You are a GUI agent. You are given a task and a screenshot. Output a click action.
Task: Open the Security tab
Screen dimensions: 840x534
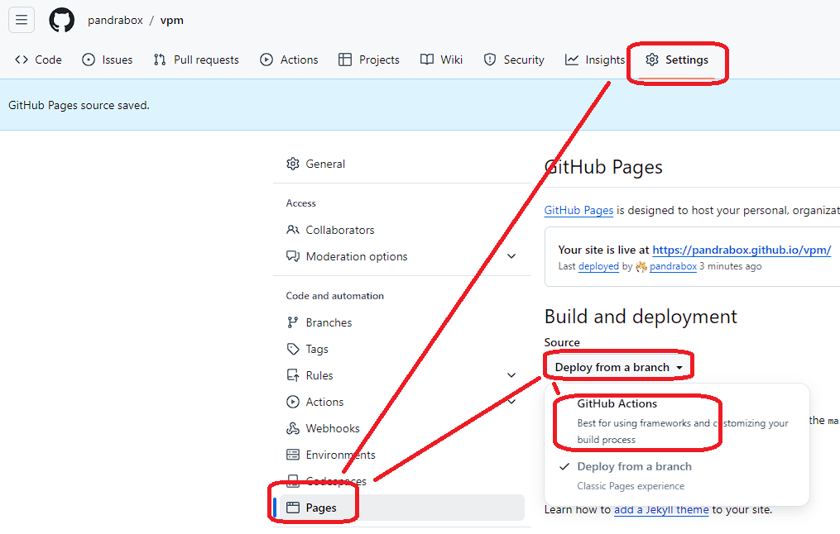coord(514,60)
